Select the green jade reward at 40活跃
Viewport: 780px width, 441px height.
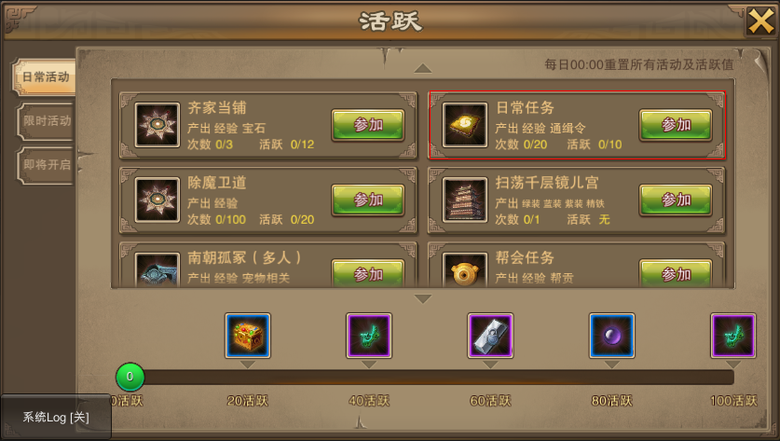tap(369, 336)
